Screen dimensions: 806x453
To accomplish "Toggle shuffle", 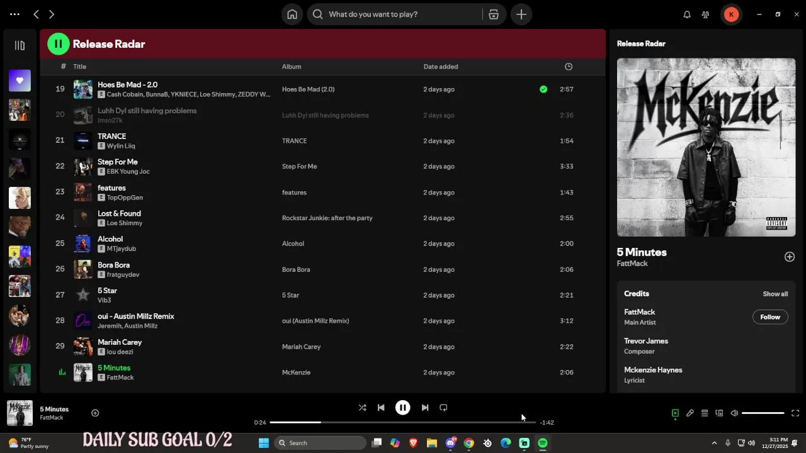I will tap(362, 408).
